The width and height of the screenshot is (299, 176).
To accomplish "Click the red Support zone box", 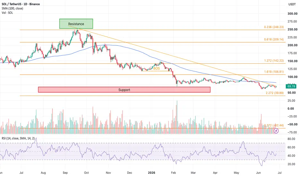I will tap(124, 90).
